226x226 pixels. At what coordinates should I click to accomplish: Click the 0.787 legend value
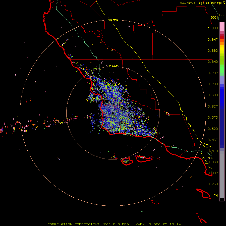tap(213, 73)
